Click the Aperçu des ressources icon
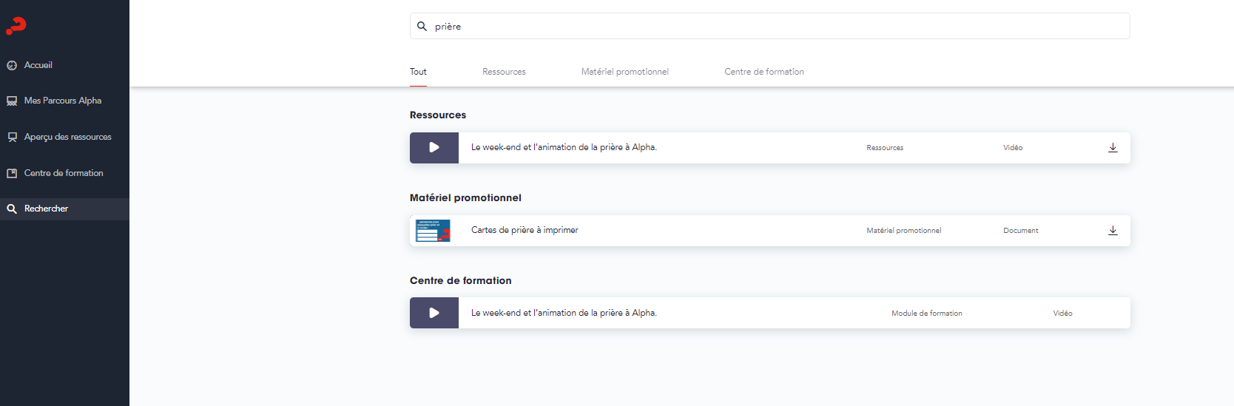 pos(12,137)
